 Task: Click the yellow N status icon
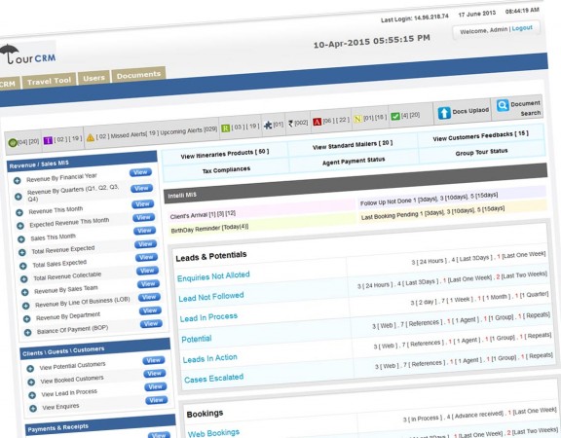click(357, 119)
